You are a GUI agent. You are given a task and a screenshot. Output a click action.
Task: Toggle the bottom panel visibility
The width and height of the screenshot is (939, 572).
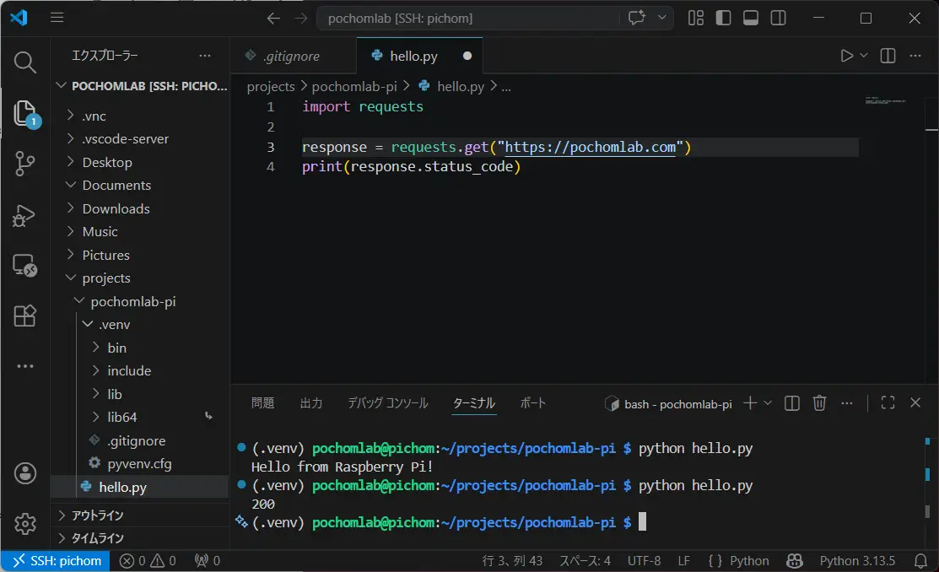pos(750,18)
